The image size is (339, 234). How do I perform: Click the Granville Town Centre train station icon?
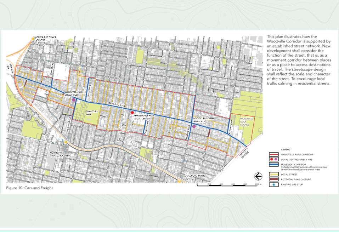coord(33,39)
